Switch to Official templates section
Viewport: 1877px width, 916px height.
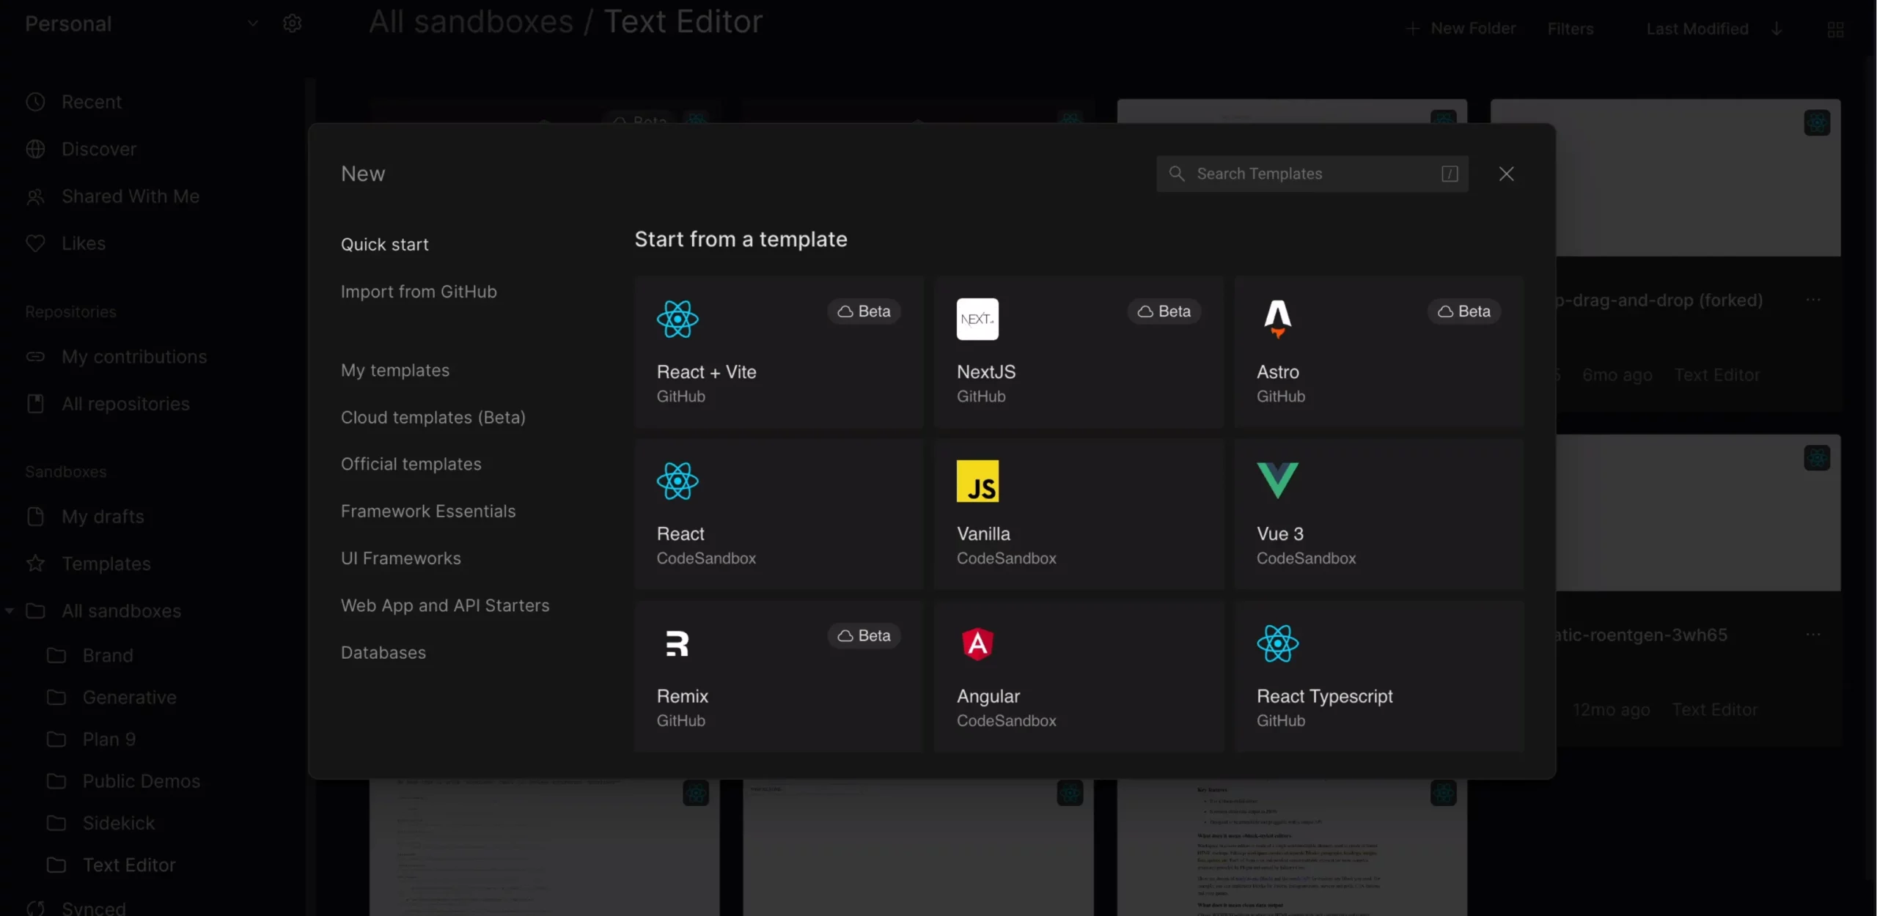(x=411, y=464)
